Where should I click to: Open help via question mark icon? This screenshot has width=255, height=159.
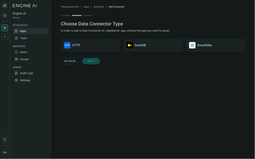click(x=5, y=140)
